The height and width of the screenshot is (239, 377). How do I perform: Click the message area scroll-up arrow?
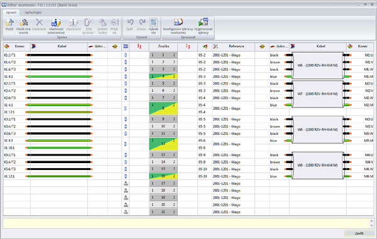371,221
